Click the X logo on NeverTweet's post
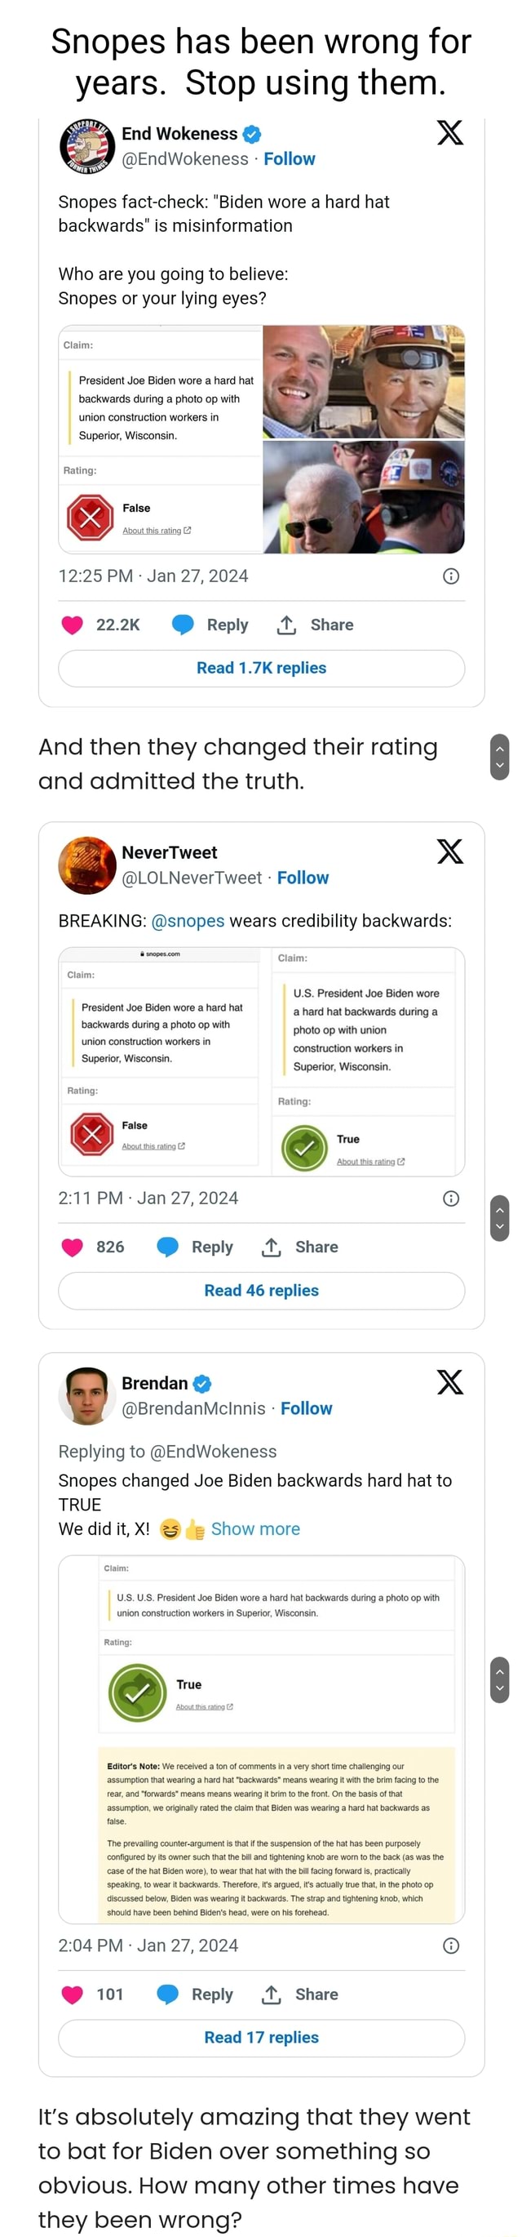522x2237 pixels. (x=452, y=852)
